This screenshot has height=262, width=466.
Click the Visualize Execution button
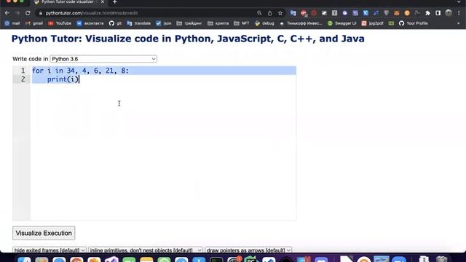(44, 233)
